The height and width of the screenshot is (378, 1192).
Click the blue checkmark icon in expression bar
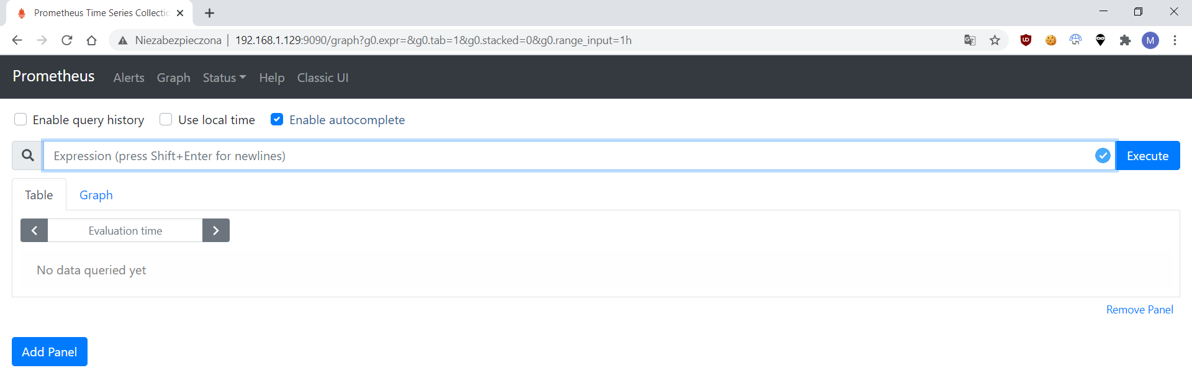tap(1103, 156)
